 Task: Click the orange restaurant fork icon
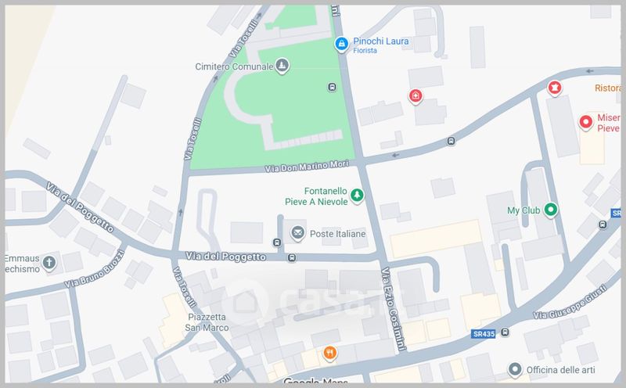coord(329,353)
